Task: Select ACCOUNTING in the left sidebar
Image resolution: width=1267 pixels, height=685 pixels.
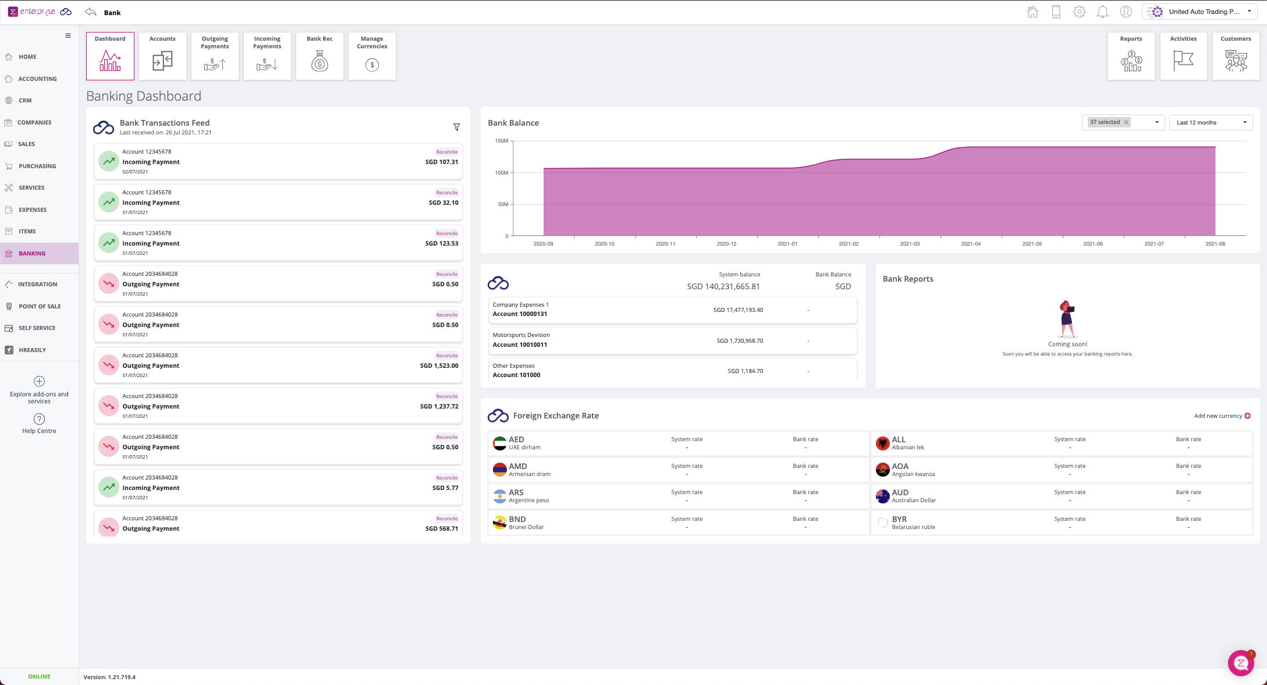Action: (x=37, y=79)
